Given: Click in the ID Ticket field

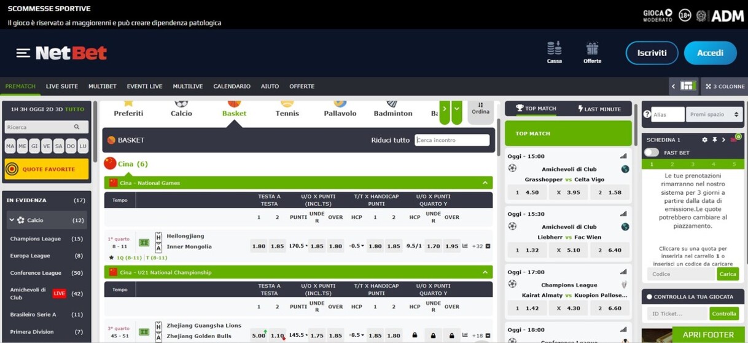Looking at the screenshot, I should click(677, 313).
